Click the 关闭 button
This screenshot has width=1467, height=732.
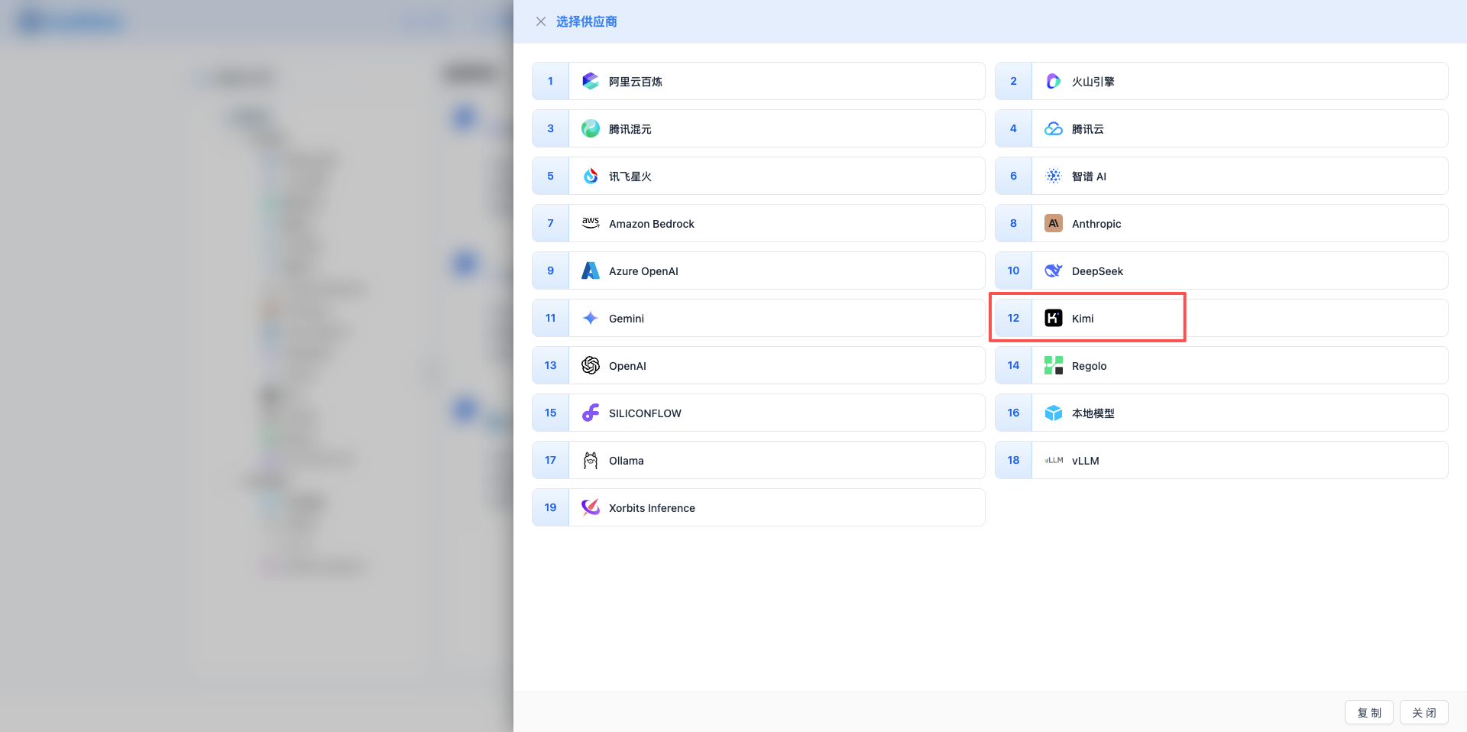coord(1423,712)
